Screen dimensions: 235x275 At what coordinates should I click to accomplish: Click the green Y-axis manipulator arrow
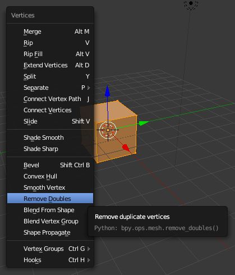point(144,123)
